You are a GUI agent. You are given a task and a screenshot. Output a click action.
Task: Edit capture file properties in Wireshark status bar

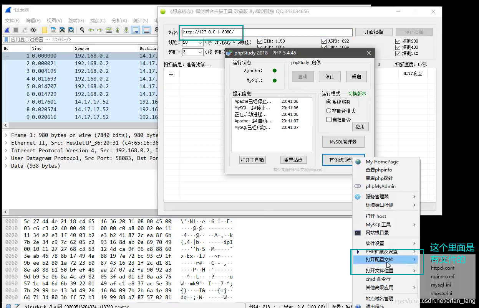pos(17,306)
